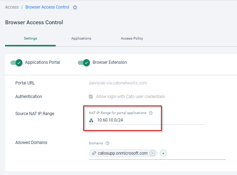Select the Settings tab
The image size is (237, 175).
(x=30, y=38)
